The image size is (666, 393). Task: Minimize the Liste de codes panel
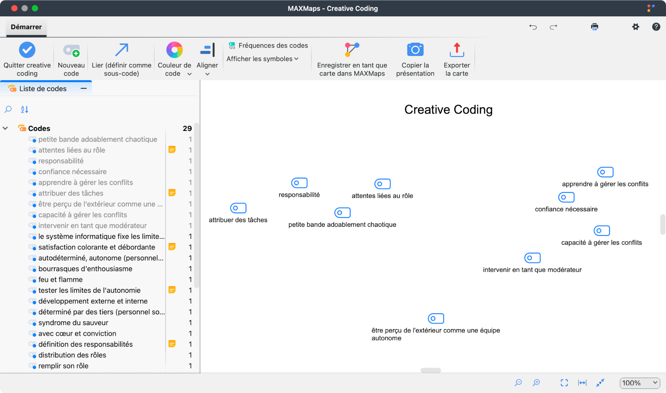click(x=84, y=89)
